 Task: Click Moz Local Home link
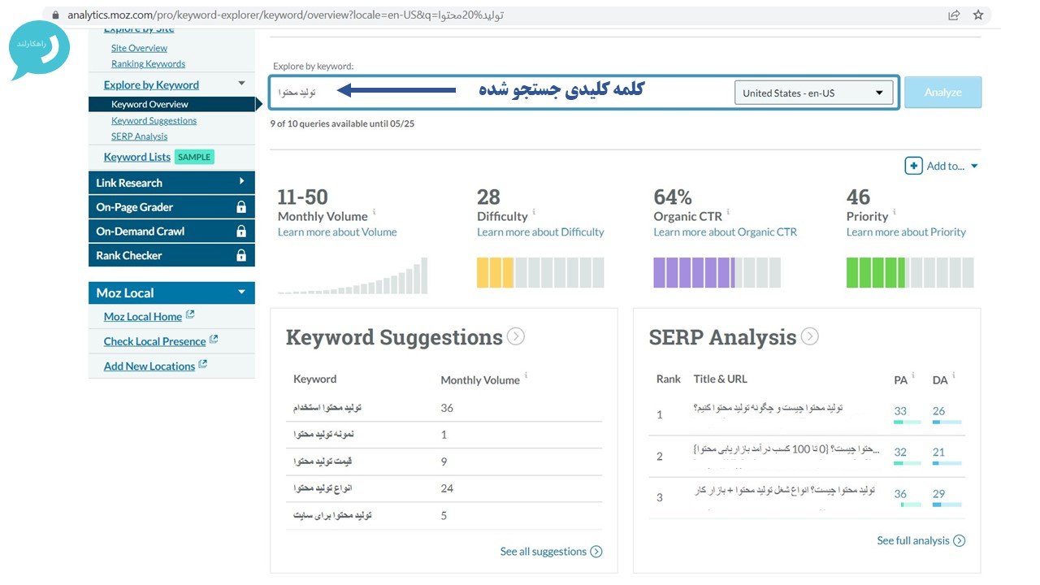pos(143,317)
